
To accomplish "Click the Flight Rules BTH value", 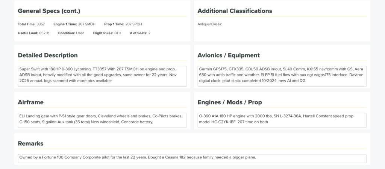I will 118,33.
